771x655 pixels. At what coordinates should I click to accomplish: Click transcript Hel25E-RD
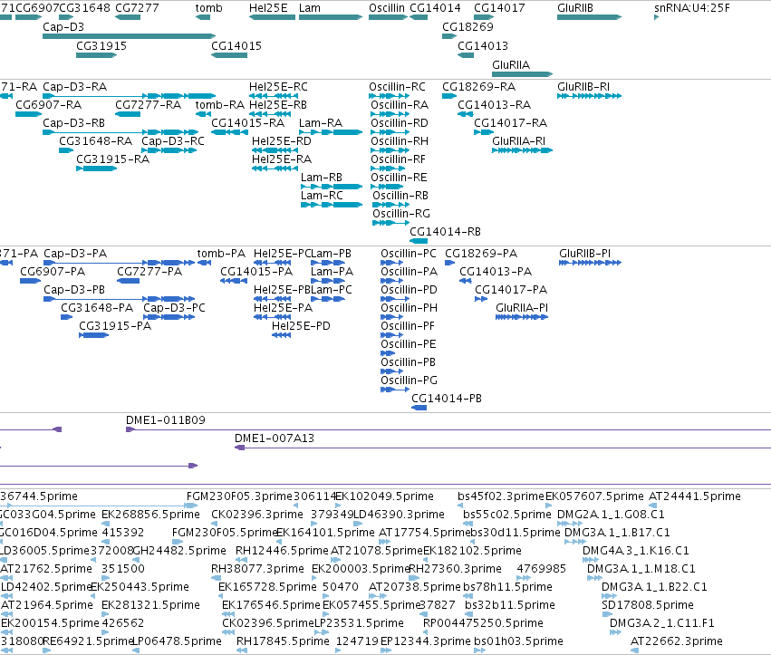(275, 150)
